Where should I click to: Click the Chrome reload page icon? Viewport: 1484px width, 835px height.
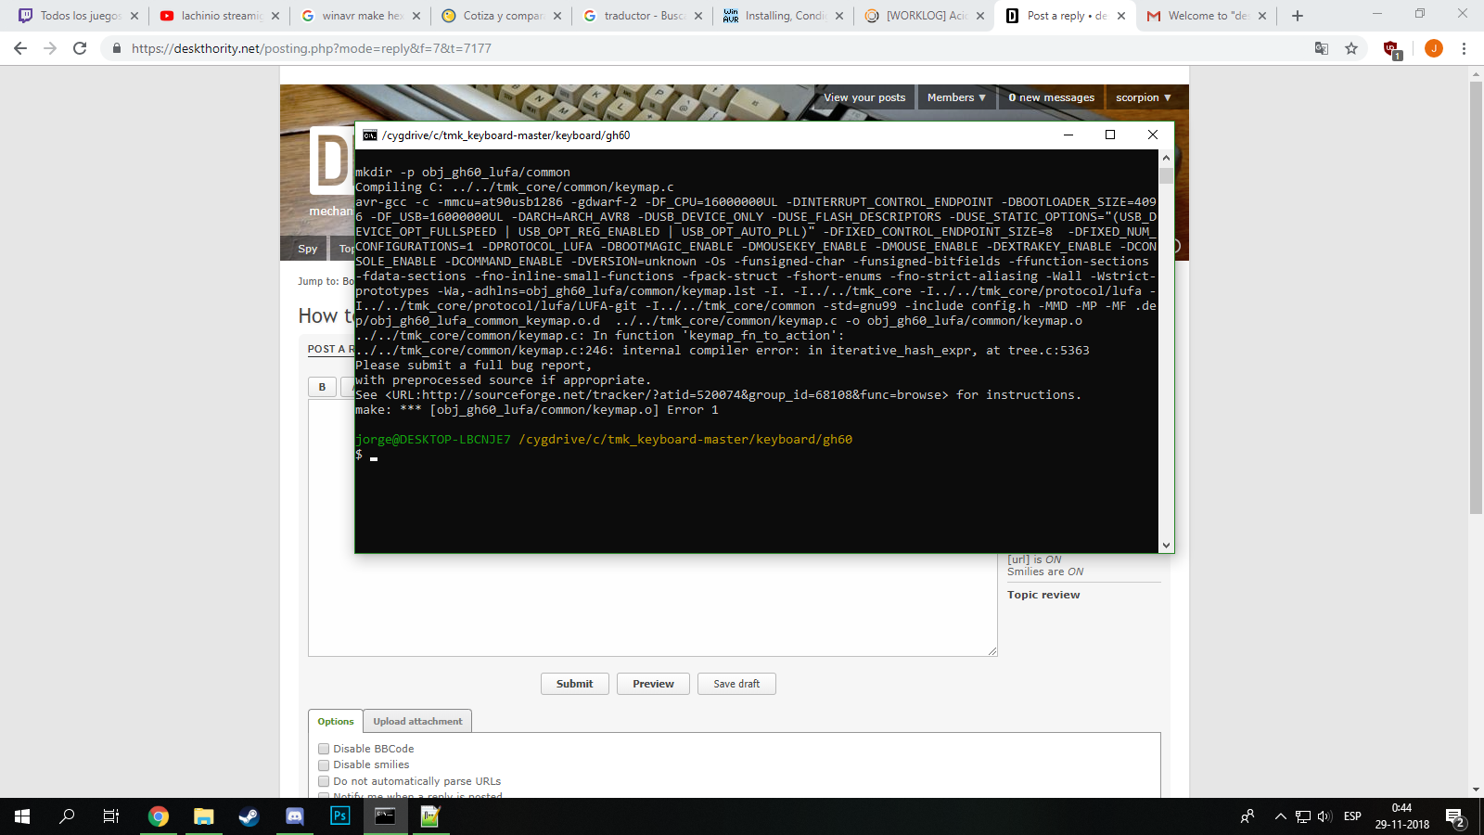[x=80, y=48]
